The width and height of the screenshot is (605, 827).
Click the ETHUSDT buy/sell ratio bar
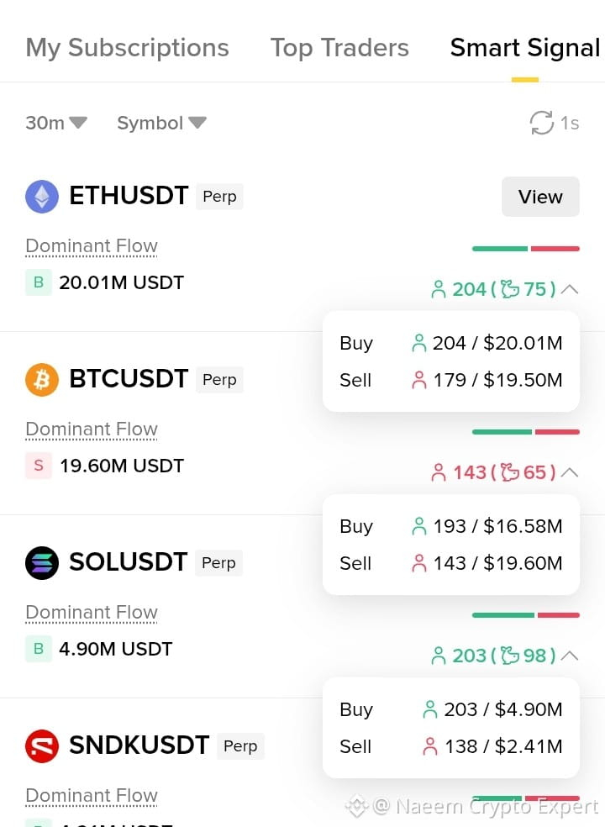pyautogui.click(x=526, y=249)
